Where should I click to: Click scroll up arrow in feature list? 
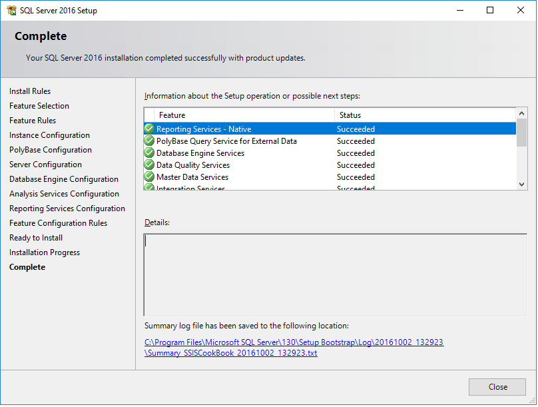tap(521, 113)
